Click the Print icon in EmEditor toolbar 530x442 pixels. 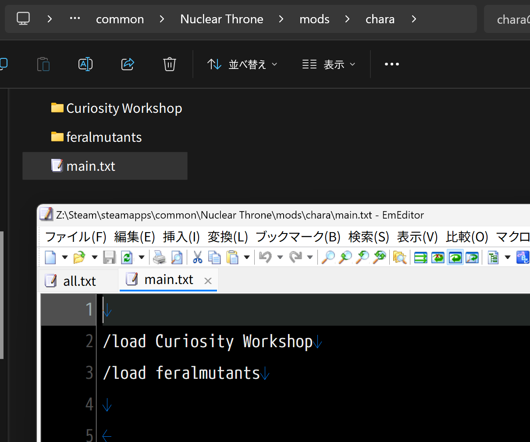pyautogui.click(x=159, y=257)
